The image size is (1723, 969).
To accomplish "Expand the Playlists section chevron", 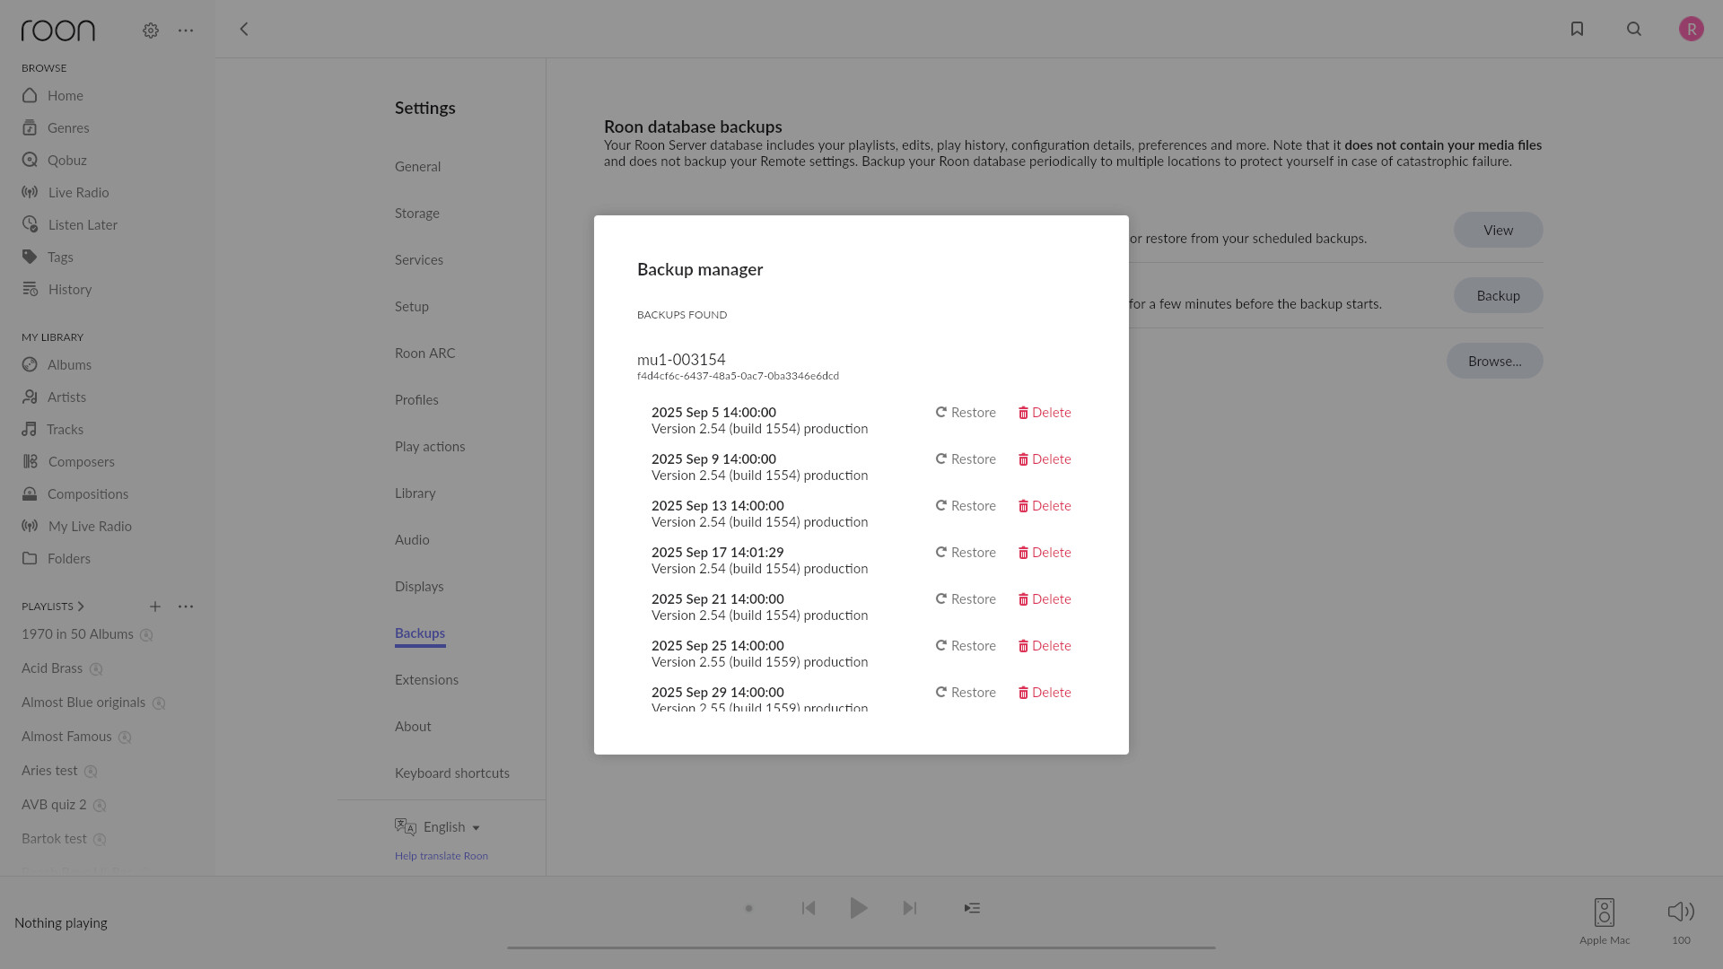I will (x=81, y=607).
